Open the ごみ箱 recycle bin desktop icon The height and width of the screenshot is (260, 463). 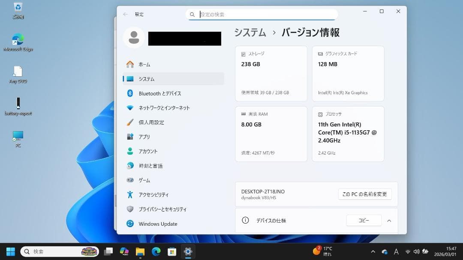(18, 10)
